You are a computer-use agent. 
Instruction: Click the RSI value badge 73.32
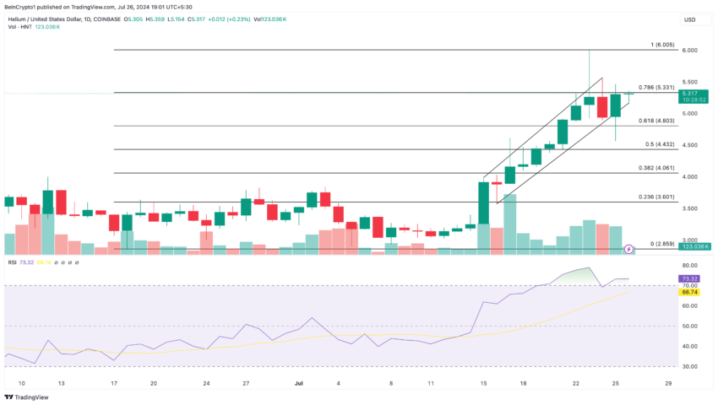pos(689,278)
